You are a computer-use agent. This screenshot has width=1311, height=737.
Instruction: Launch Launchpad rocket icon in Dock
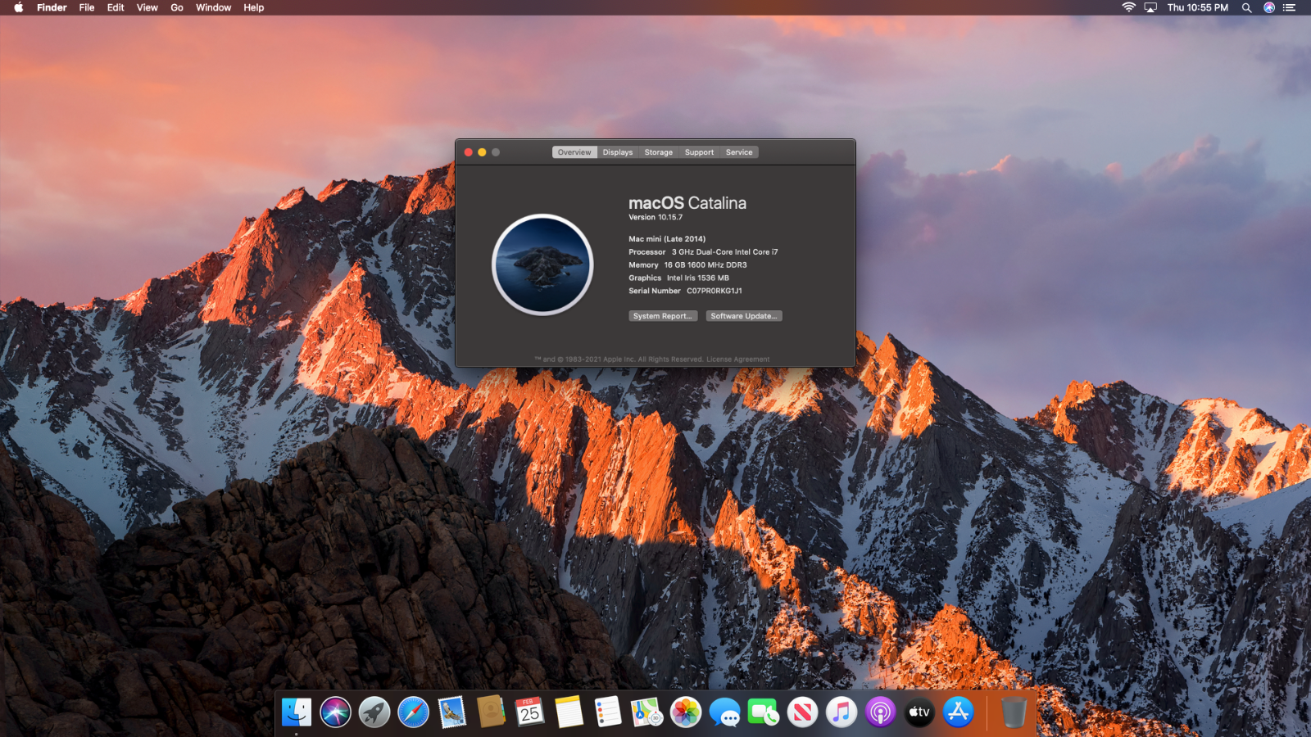pyautogui.click(x=374, y=712)
